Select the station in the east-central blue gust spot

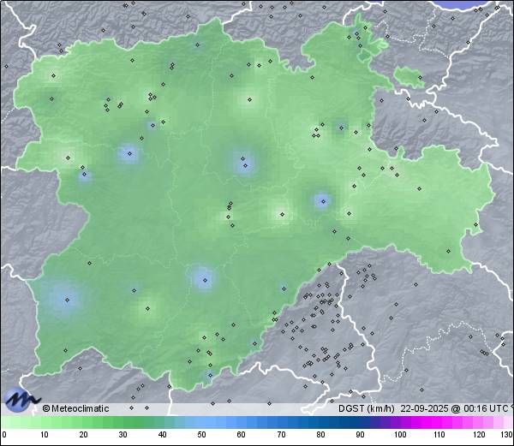[x=322, y=202]
